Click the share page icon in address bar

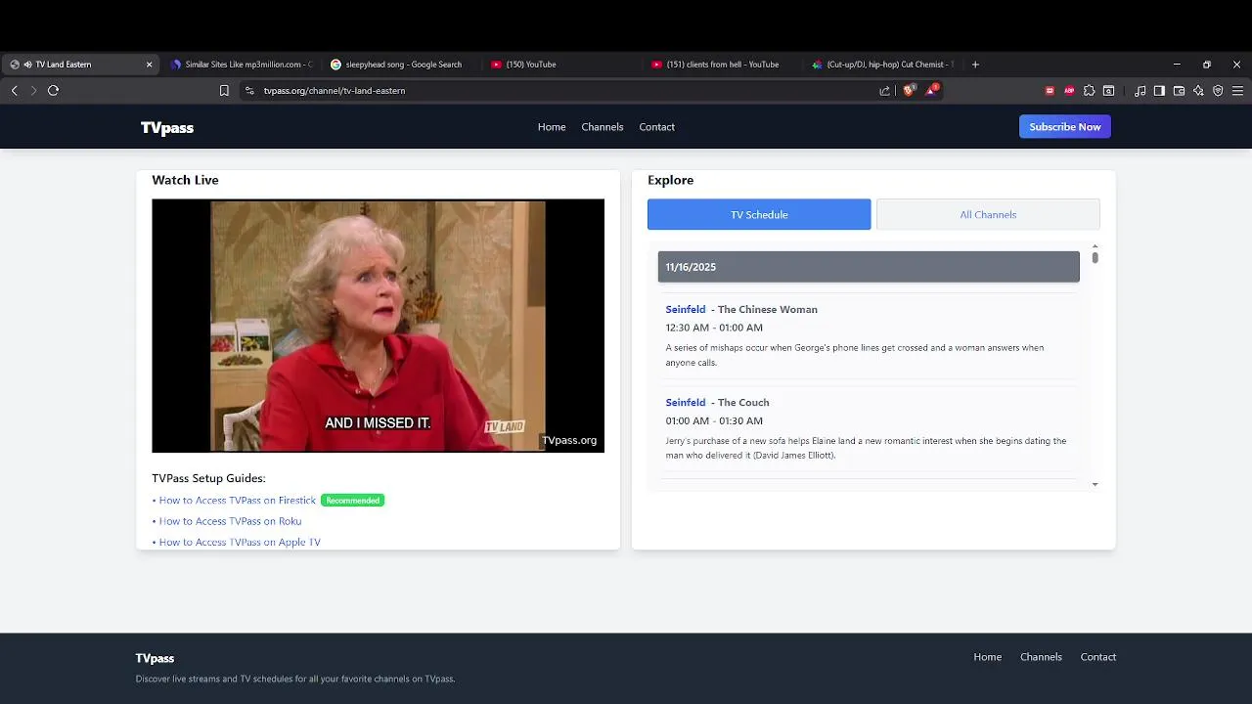click(884, 90)
